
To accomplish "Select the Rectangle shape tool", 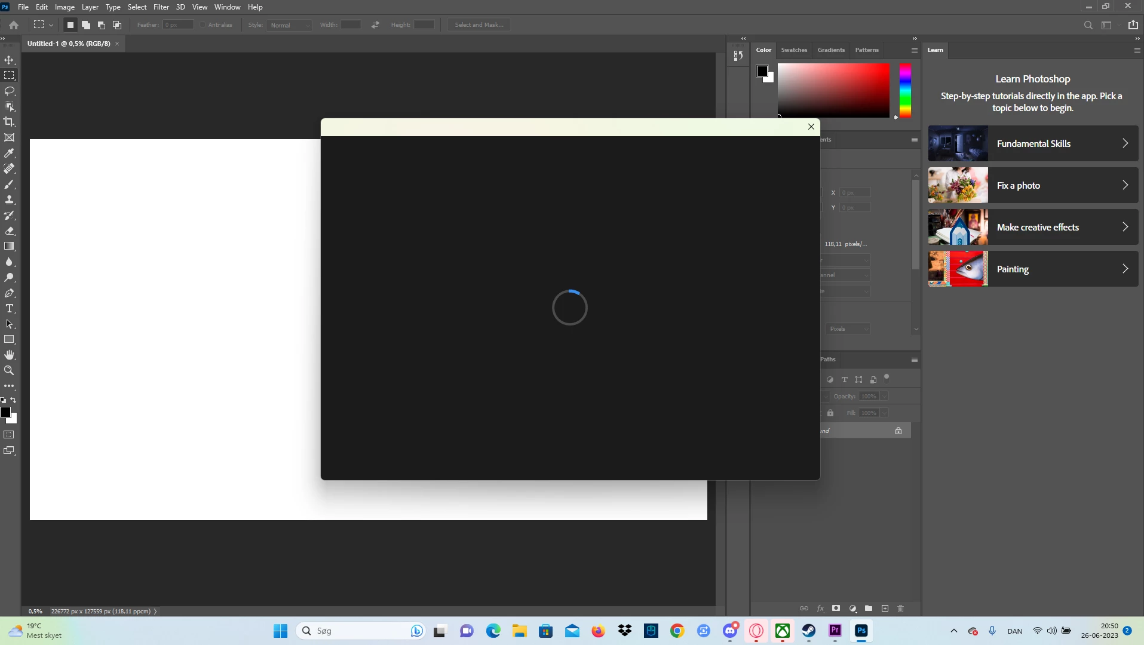I will pyautogui.click(x=9, y=340).
